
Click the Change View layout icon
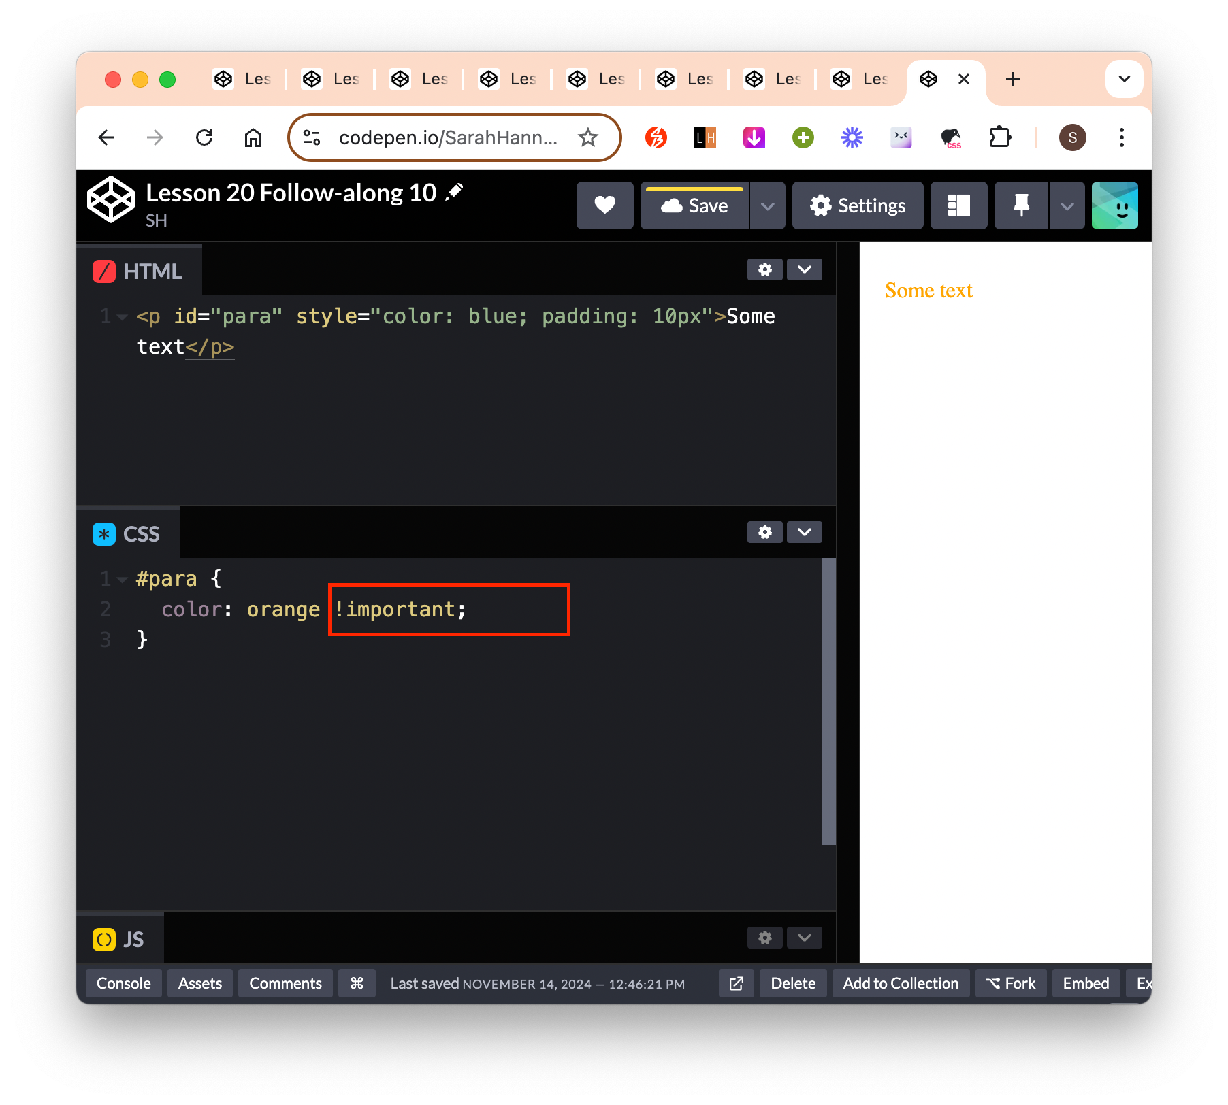pos(958,205)
